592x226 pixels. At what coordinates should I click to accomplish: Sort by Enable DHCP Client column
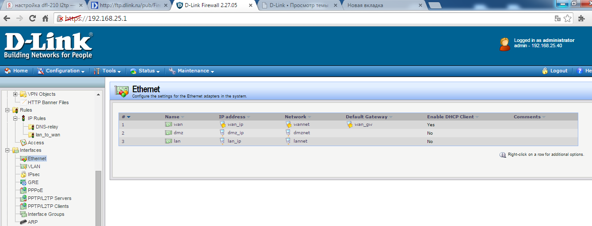pyautogui.click(x=453, y=117)
